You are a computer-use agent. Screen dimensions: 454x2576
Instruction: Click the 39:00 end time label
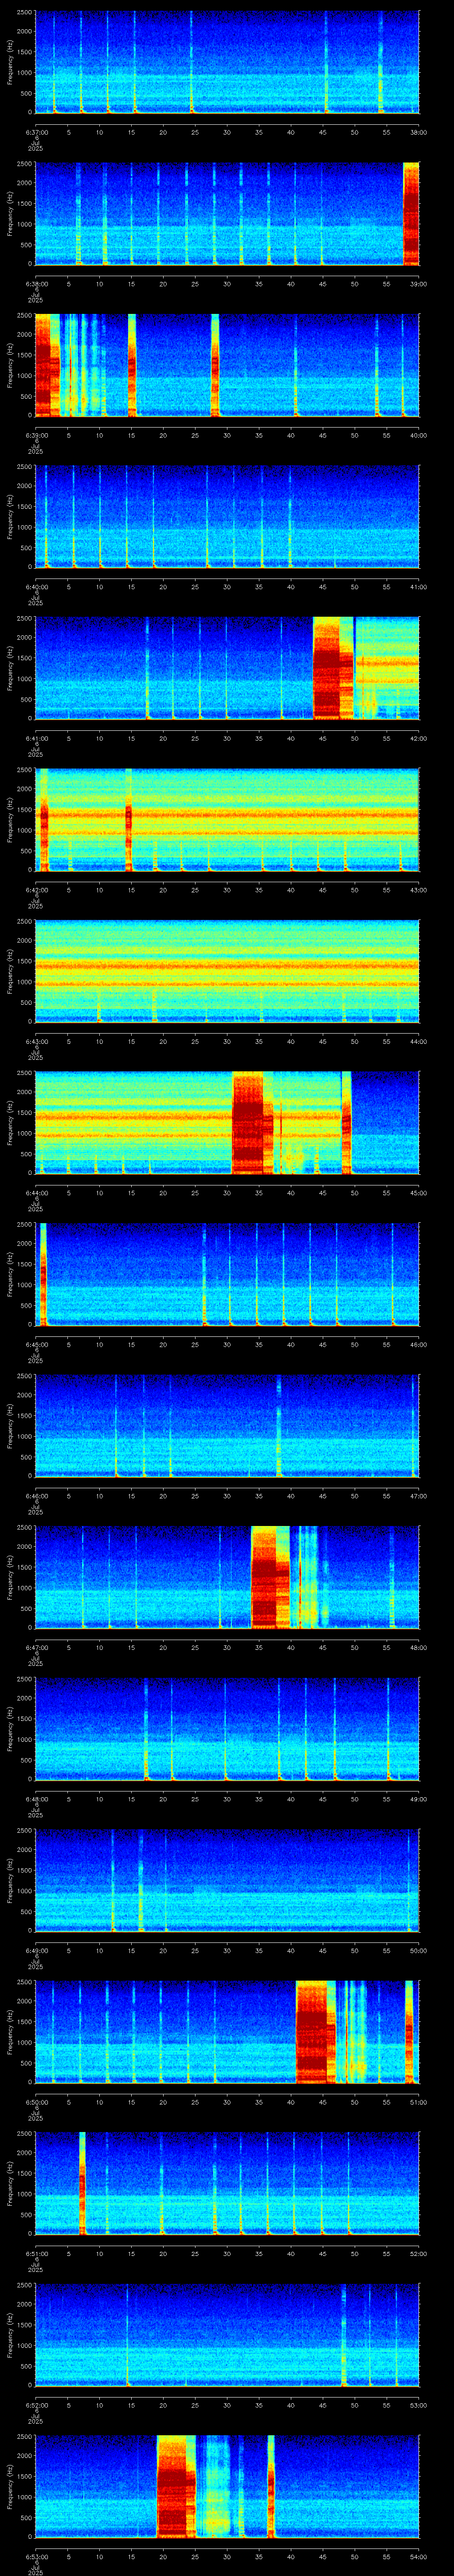pos(418,284)
